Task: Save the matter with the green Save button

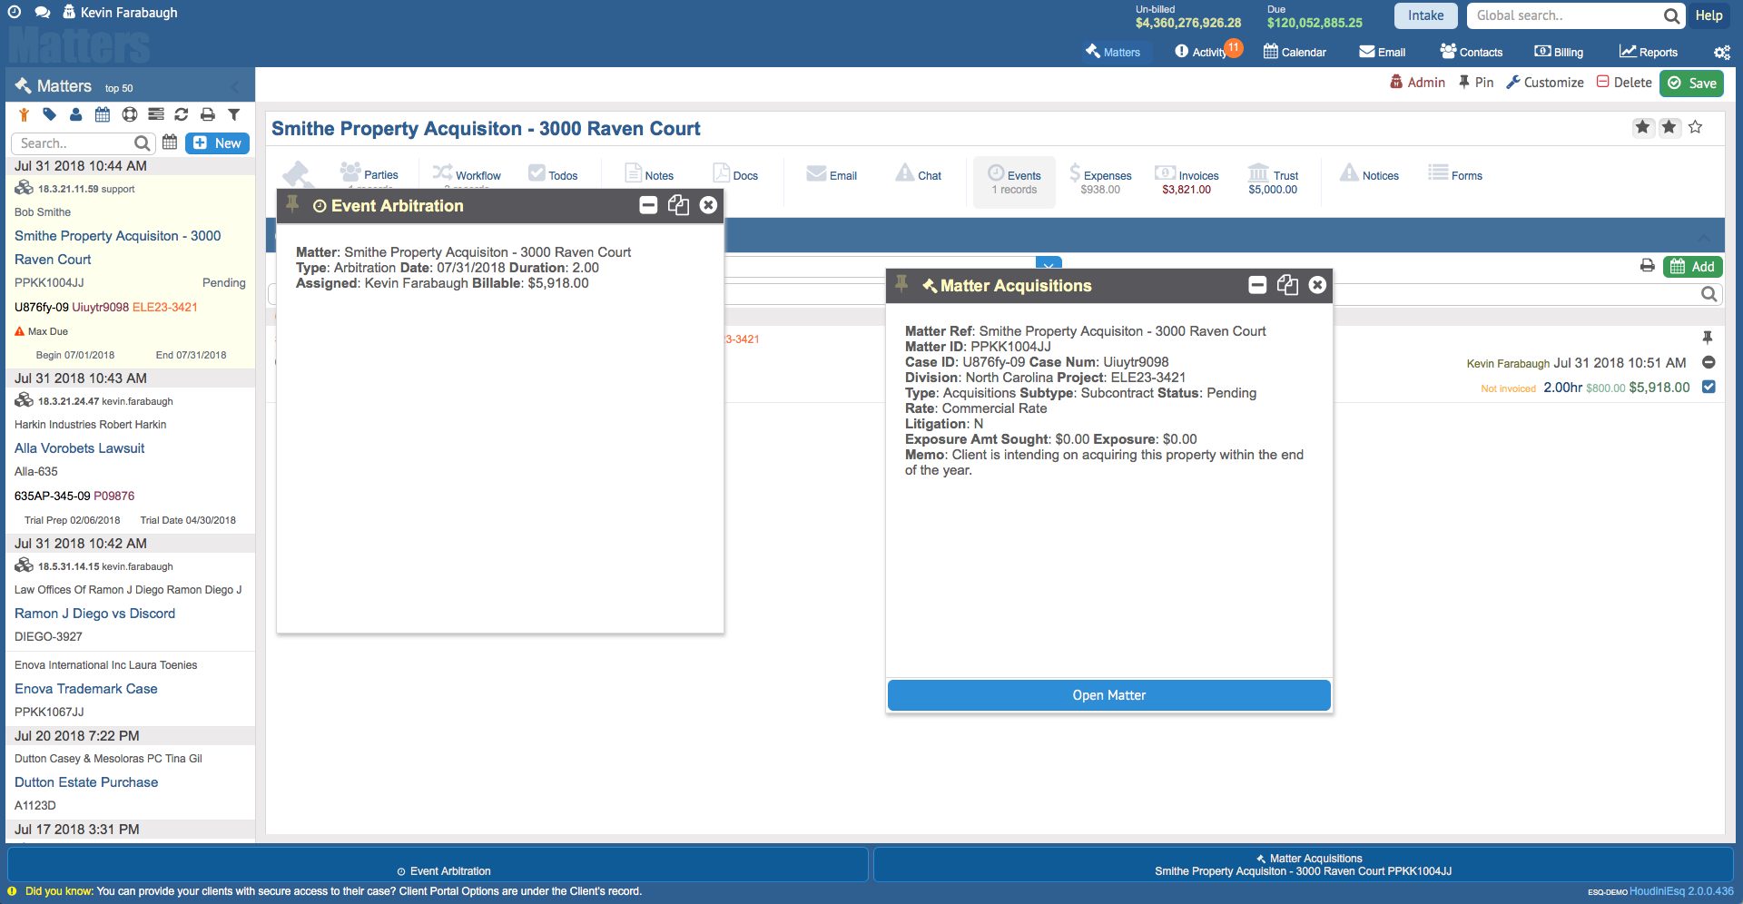Action: click(1692, 83)
